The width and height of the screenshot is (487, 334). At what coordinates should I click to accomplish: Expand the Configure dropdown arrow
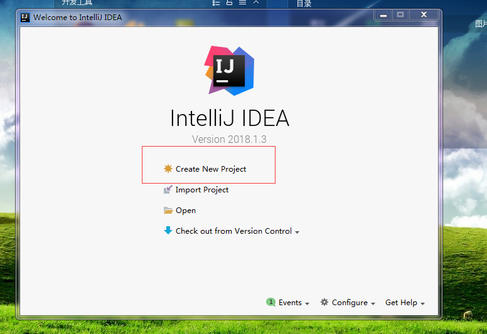tap(373, 304)
